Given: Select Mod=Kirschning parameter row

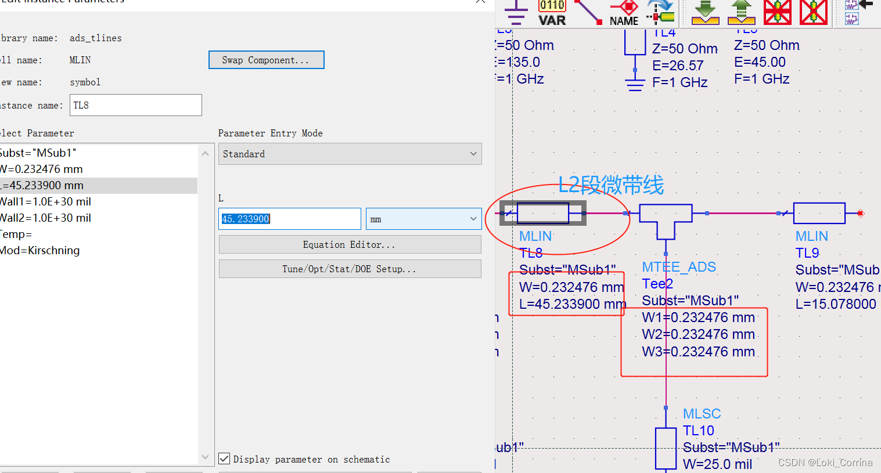Looking at the screenshot, I should click(99, 250).
